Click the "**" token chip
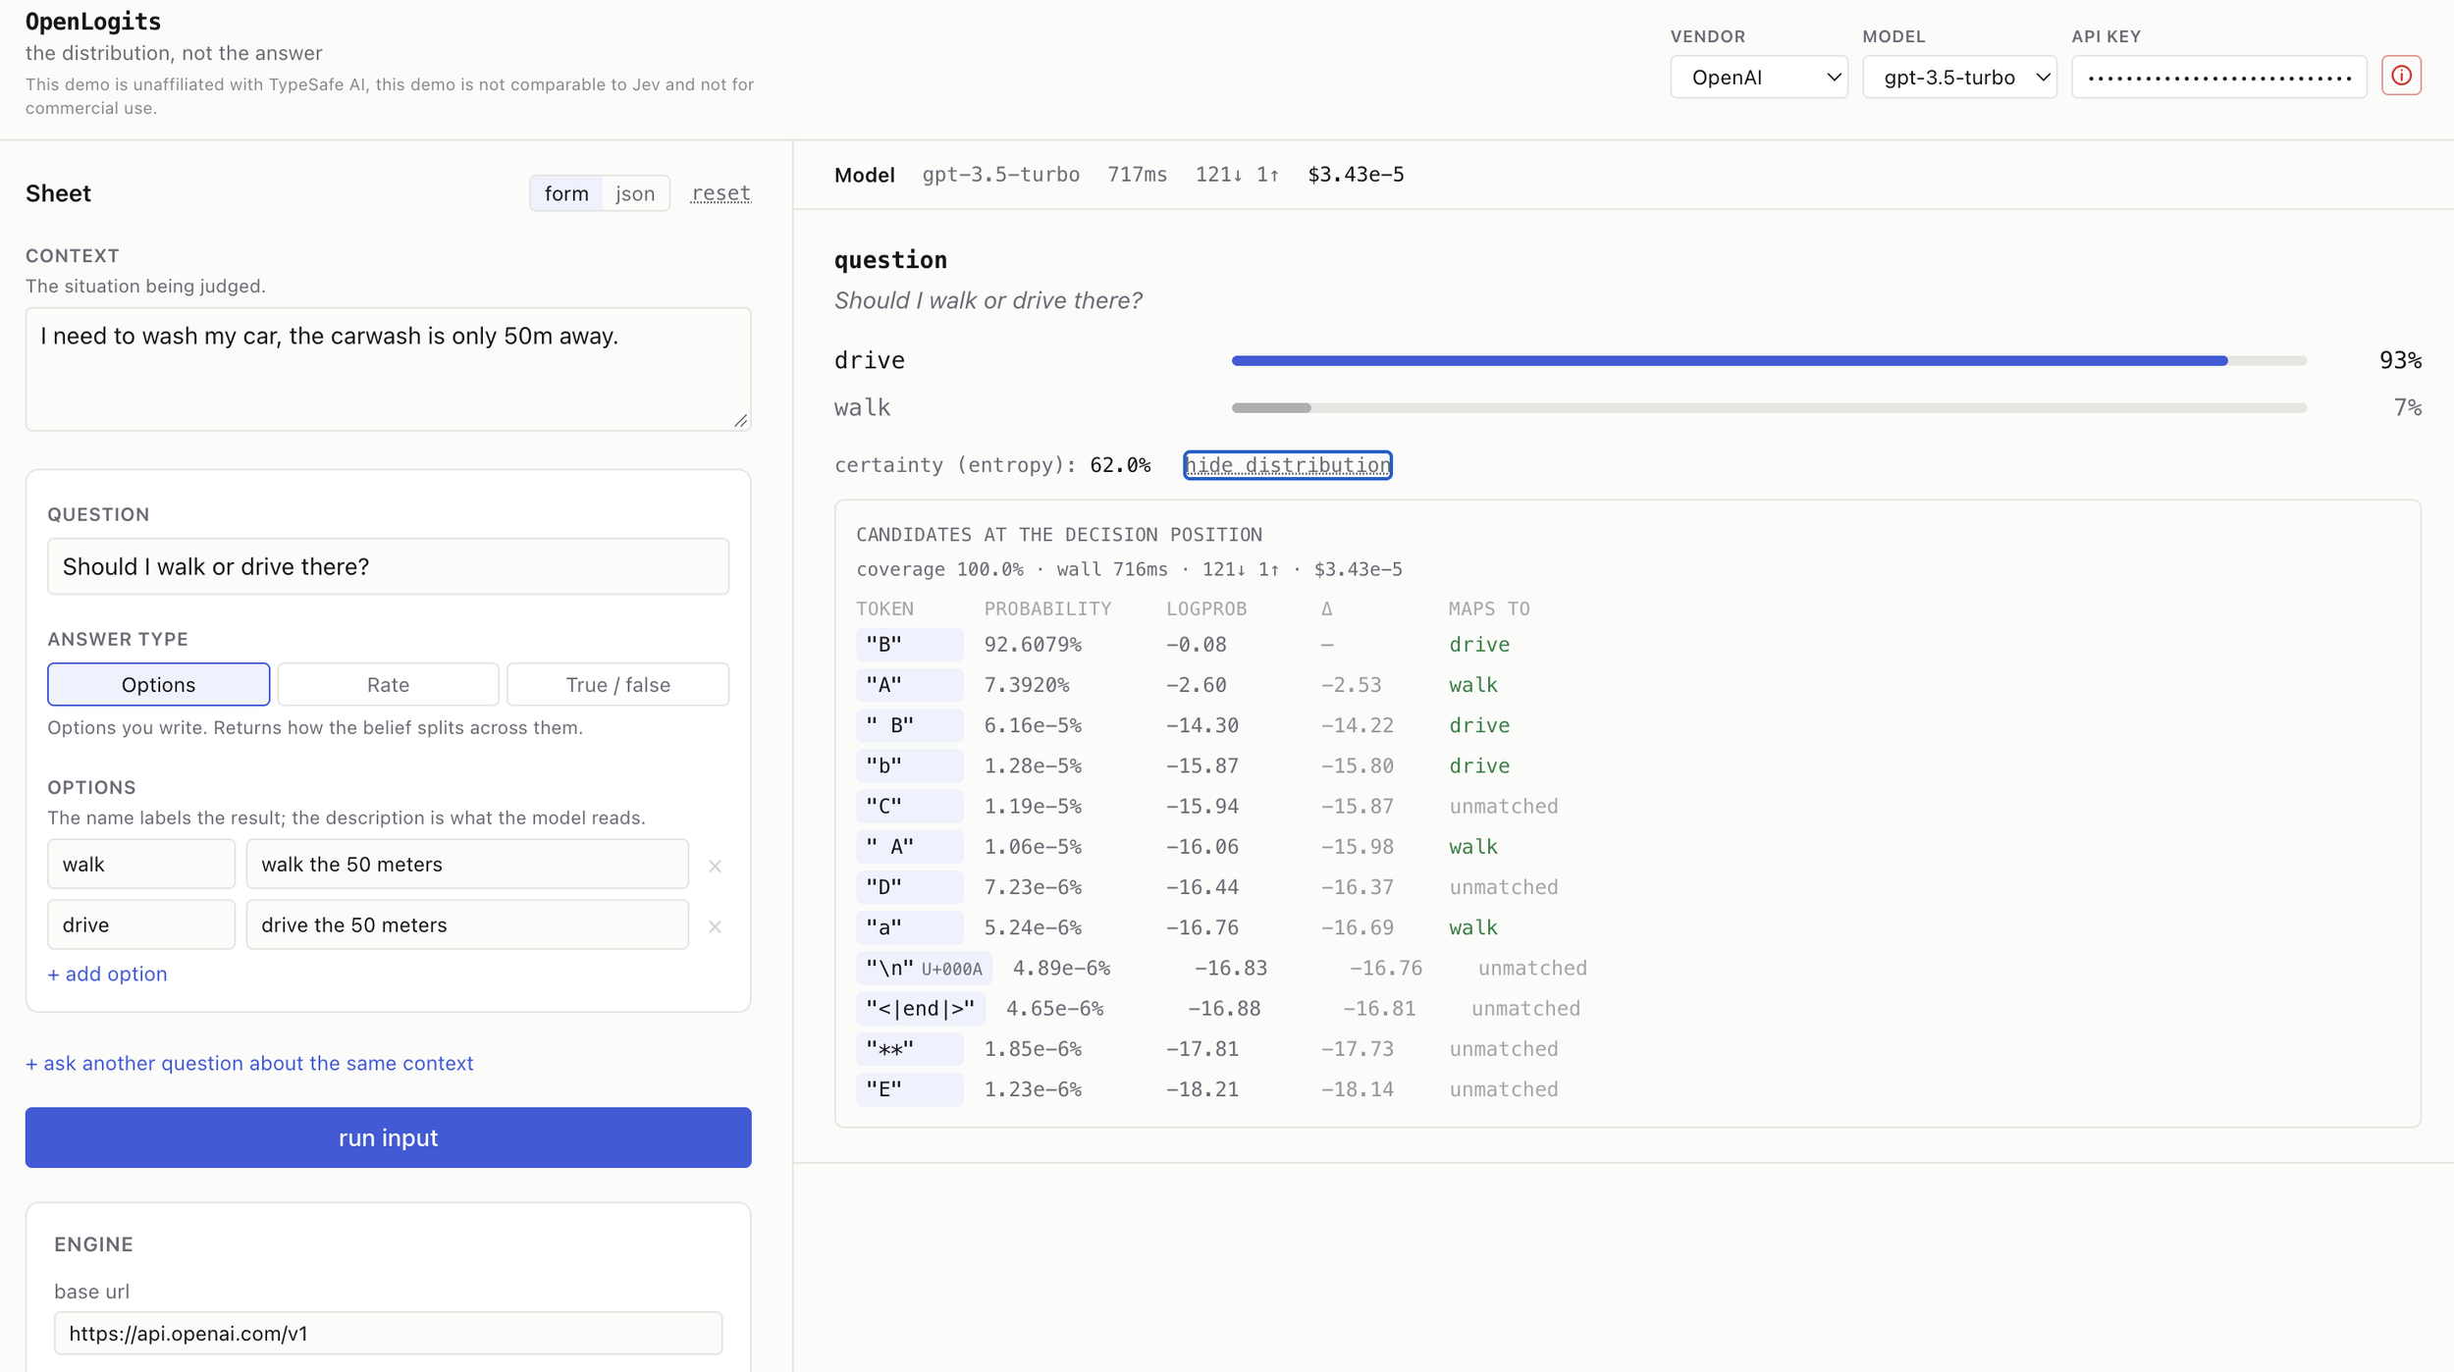2454x1372 pixels. point(909,1048)
